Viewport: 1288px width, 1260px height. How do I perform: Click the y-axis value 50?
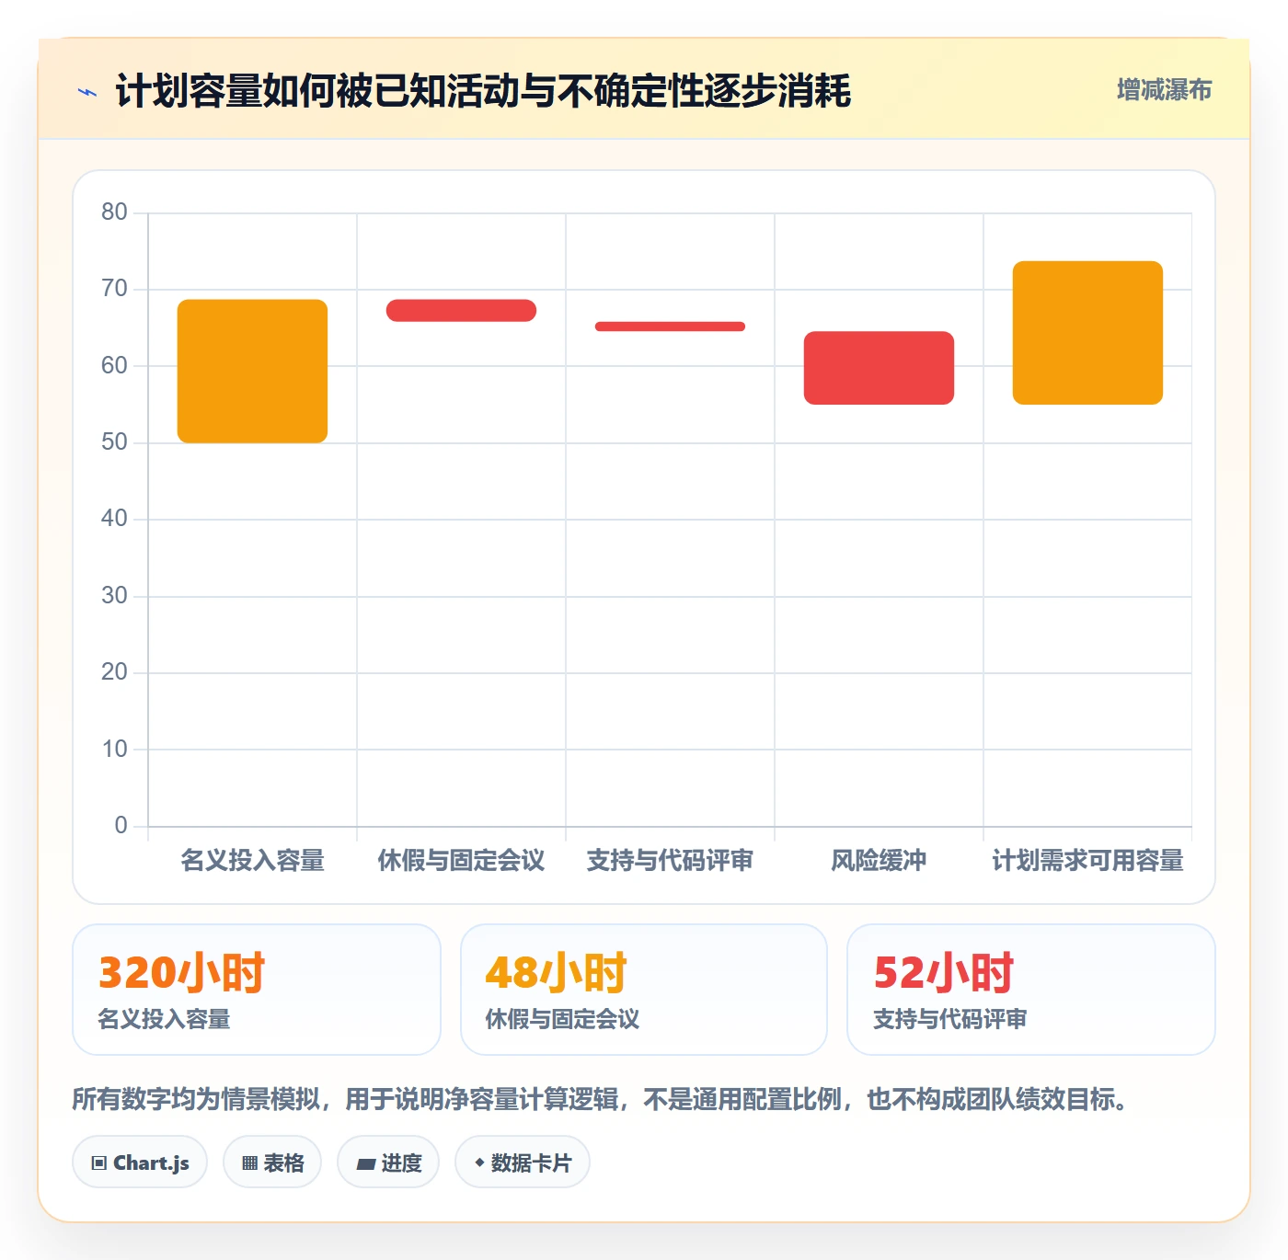click(114, 442)
